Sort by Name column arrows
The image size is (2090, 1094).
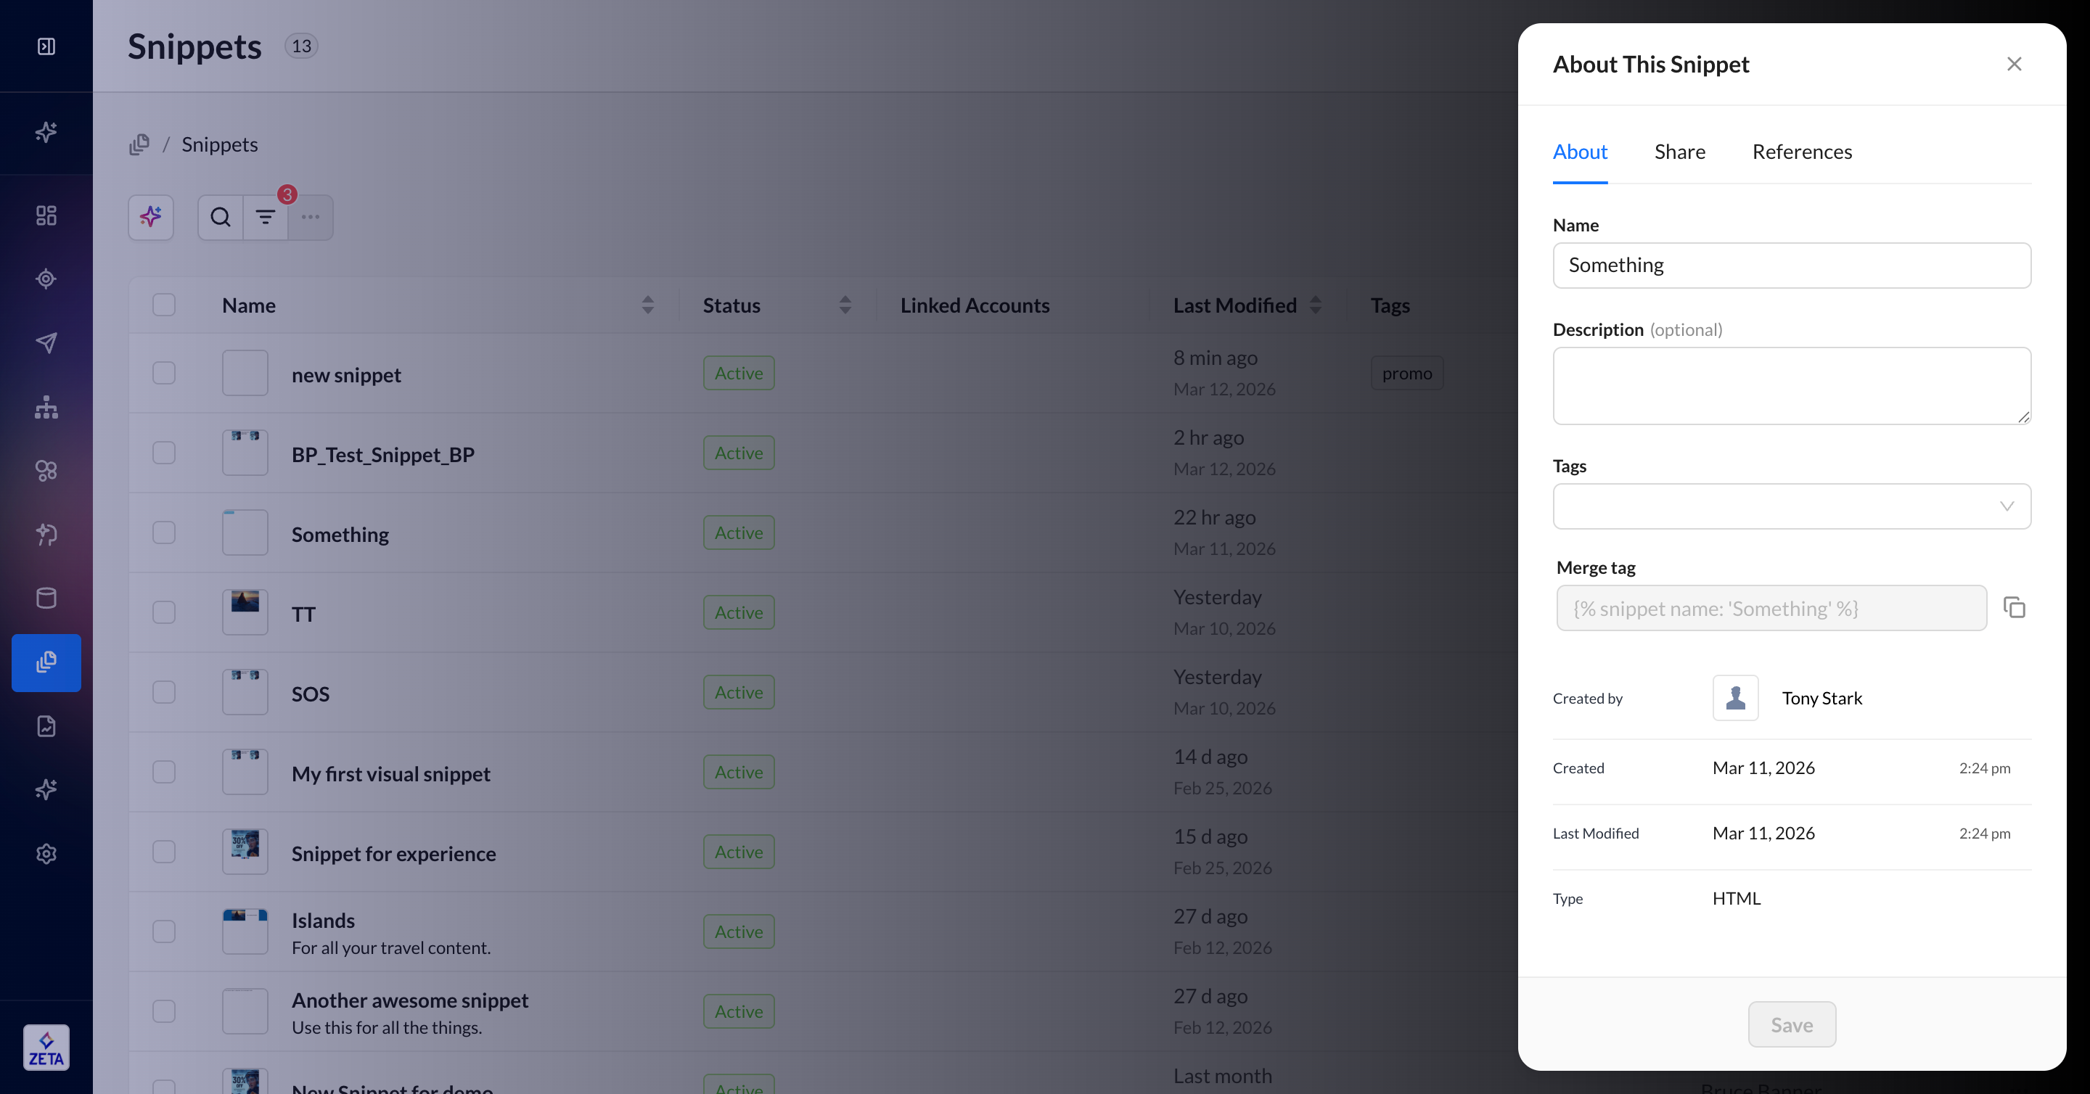click(x=647, y=305)
